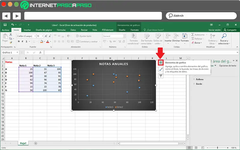The width and height of the screenshot is (240, 150).
Task: Click the insert function fx icon
Action: pyautogui.click(x=40, y=52)
